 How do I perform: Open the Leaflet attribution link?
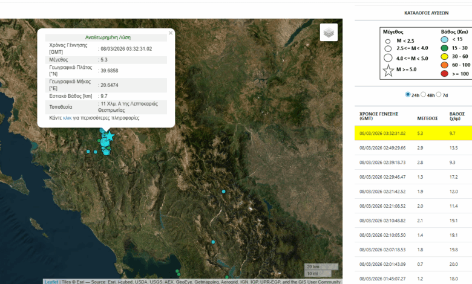pos(51,282)
